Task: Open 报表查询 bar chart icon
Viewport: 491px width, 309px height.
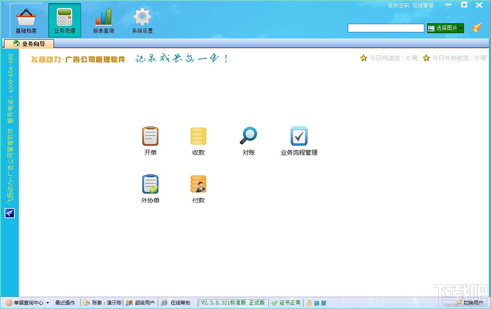Action: coord(104,20)
